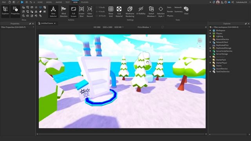Click the chat icon circled in title bar
This screenshot has width=251, height=141.
218,2
